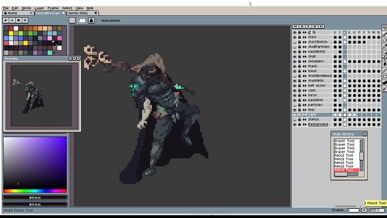387x218 pixels.
Task: Select the Eyedropper tool in right toolbar
Action: tap(385, 46)
